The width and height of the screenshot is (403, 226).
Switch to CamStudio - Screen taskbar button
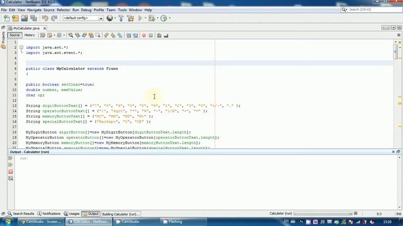pyautogui.click(x=41, y=222)
